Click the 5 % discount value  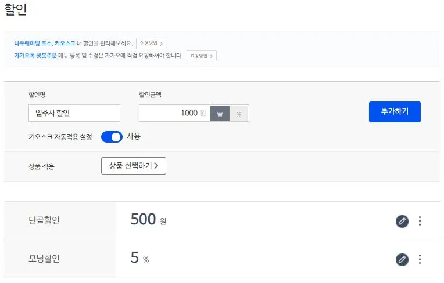[139, 258]
